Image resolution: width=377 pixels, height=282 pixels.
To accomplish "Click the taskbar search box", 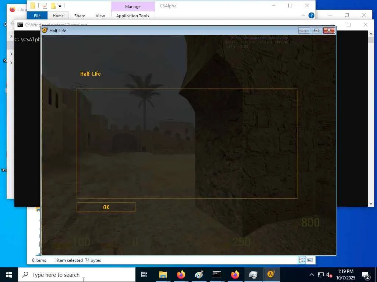I will click(x=77, y=275).
